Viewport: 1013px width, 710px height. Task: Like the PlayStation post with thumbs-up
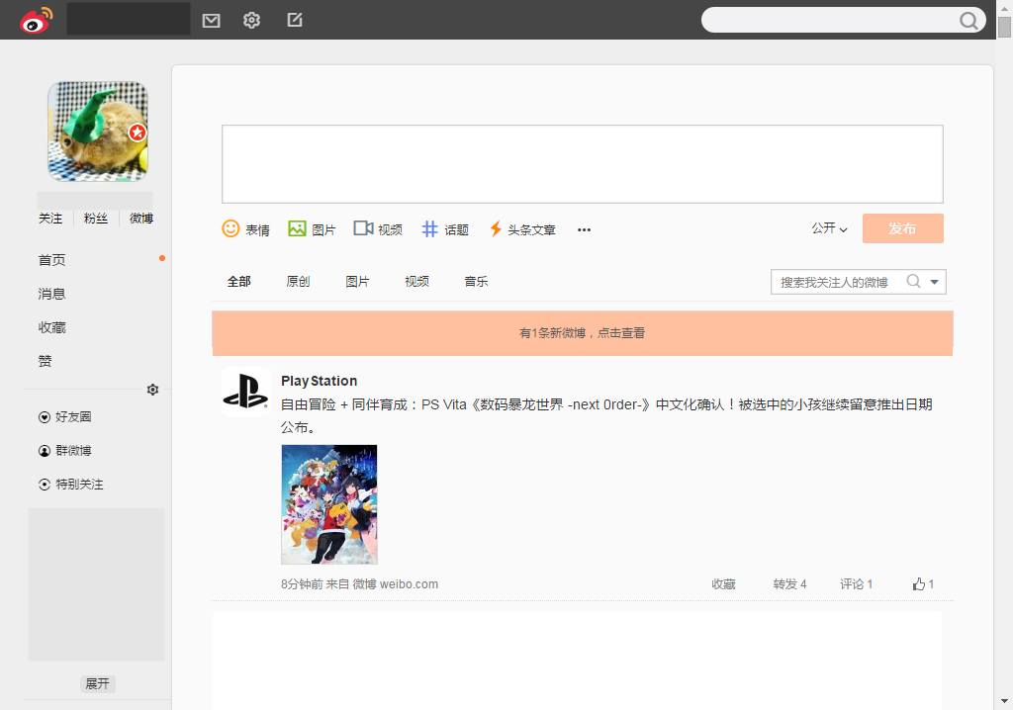tap(921, 583)
